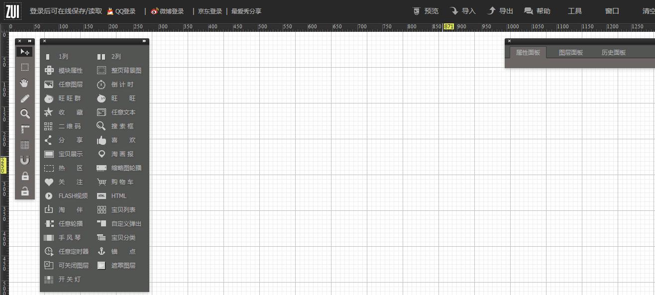655x295 pixels.
Task: Insert HTML code widget
Action: [112, 196]
